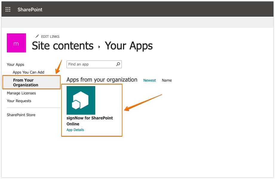This screenshot has height=179, width=275.
Task: Go to Site contents breadcrumb
Action: tap(63, 46)
